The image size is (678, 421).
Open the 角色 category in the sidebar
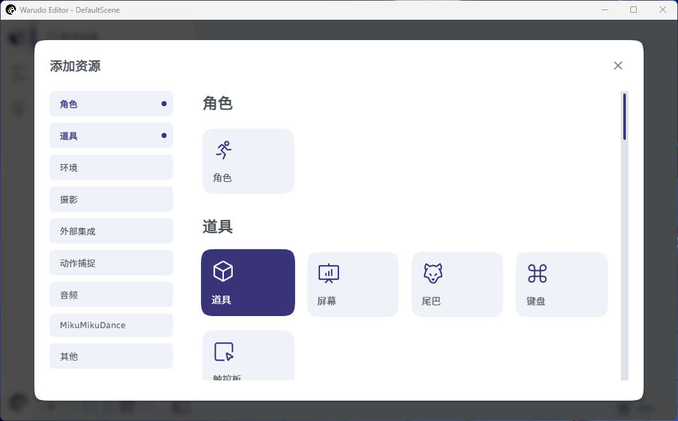coord(111,104)
